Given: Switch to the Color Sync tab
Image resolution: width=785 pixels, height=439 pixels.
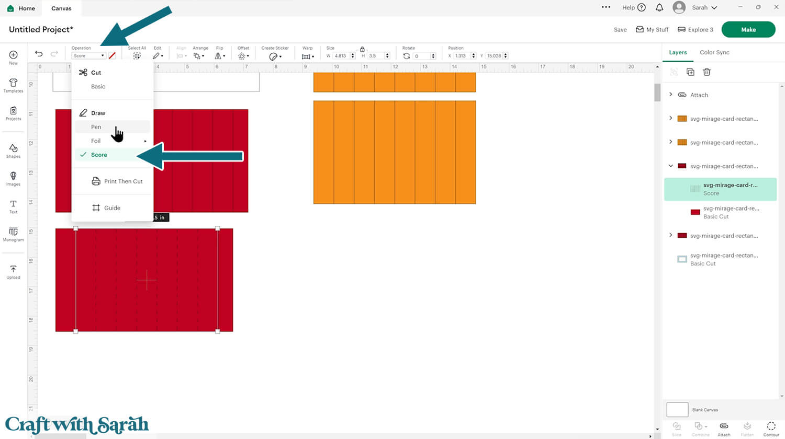Looking at the screenshot, I should pyautogui.click(x=714, y=52).
